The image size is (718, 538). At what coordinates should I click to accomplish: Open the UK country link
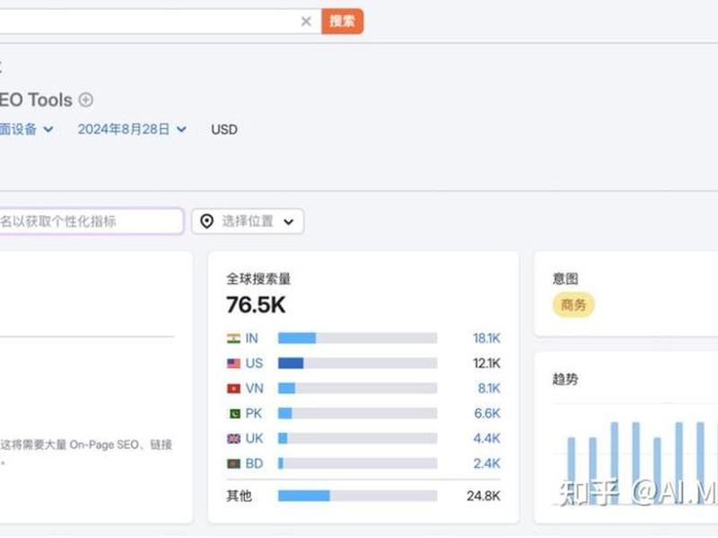click(x=254, y=438)
